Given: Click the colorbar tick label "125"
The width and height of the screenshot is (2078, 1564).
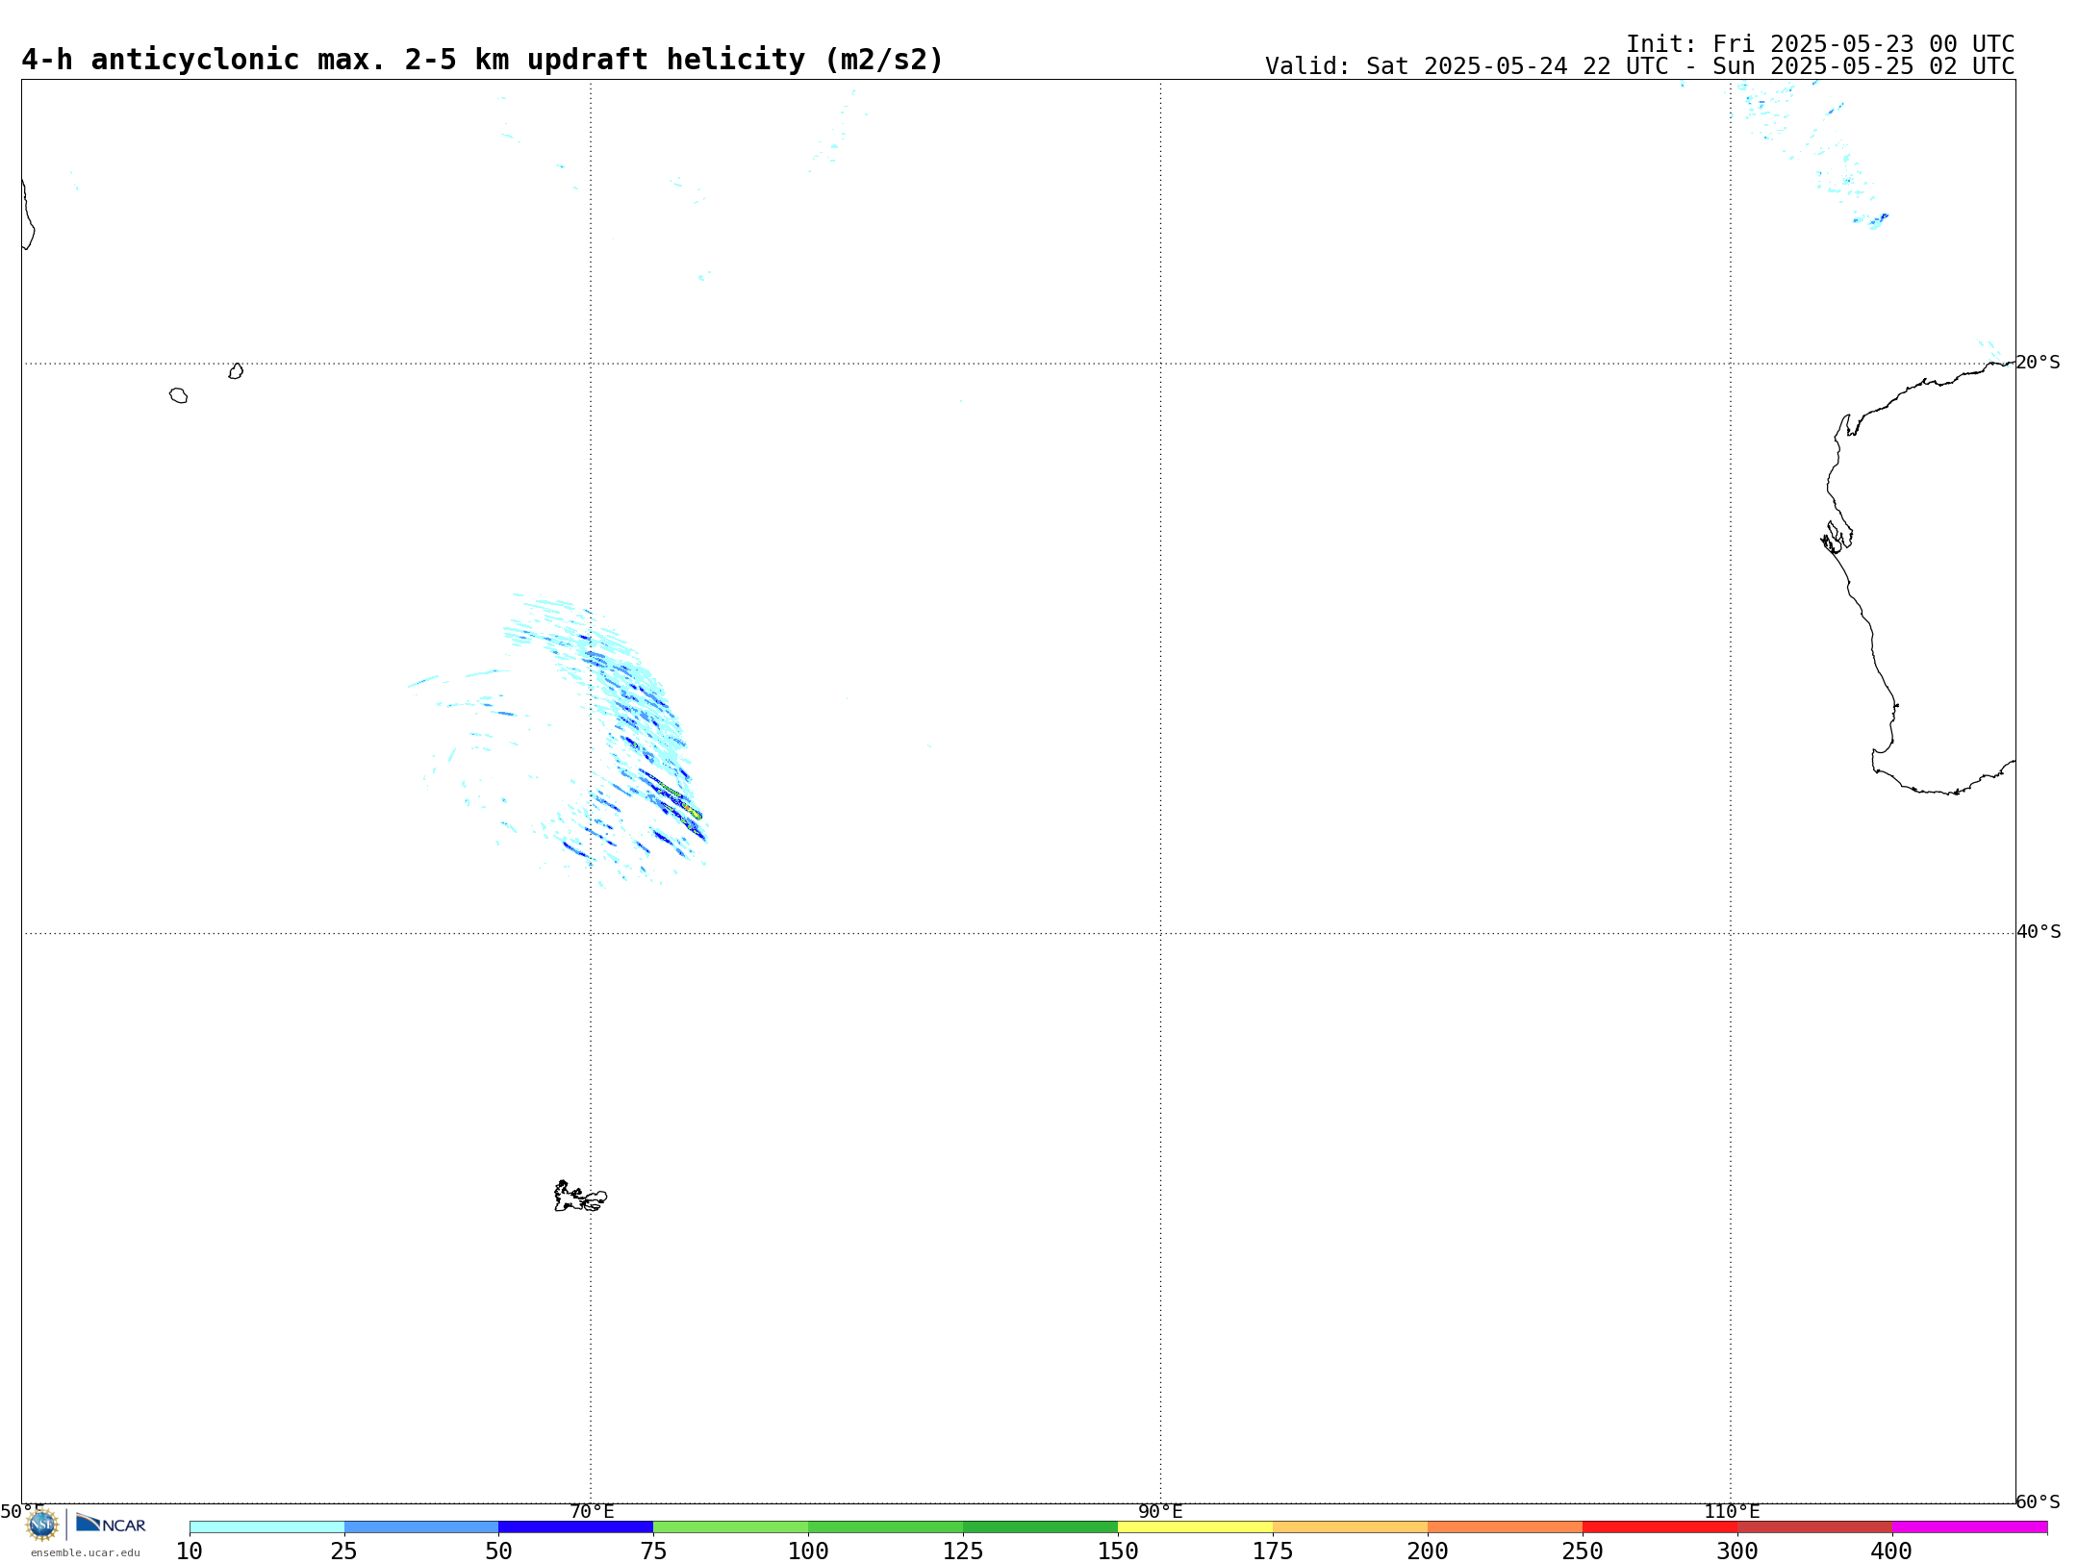Looking at the screenshot, I should pyautogui.click(x=963, y=1551).
